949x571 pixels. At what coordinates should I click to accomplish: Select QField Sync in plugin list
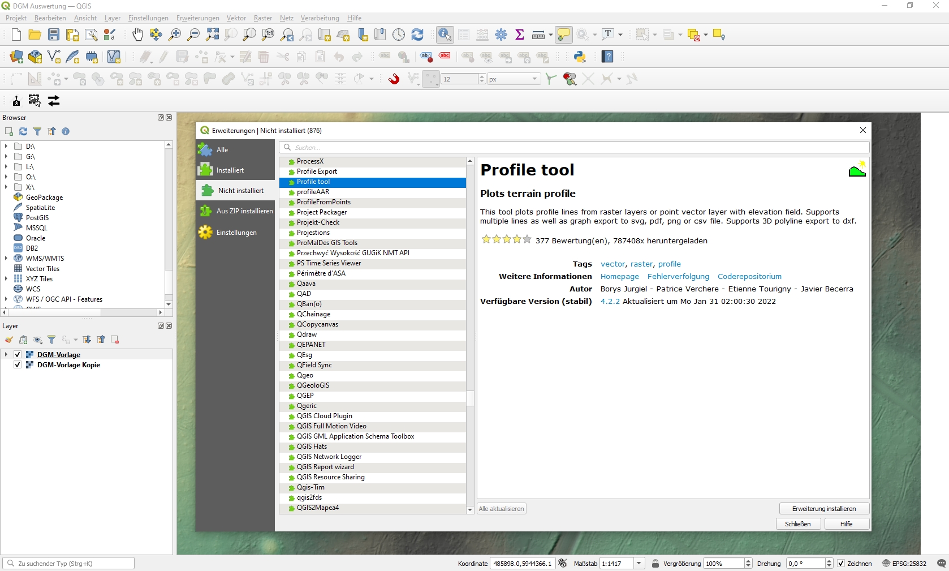[373, 365]
